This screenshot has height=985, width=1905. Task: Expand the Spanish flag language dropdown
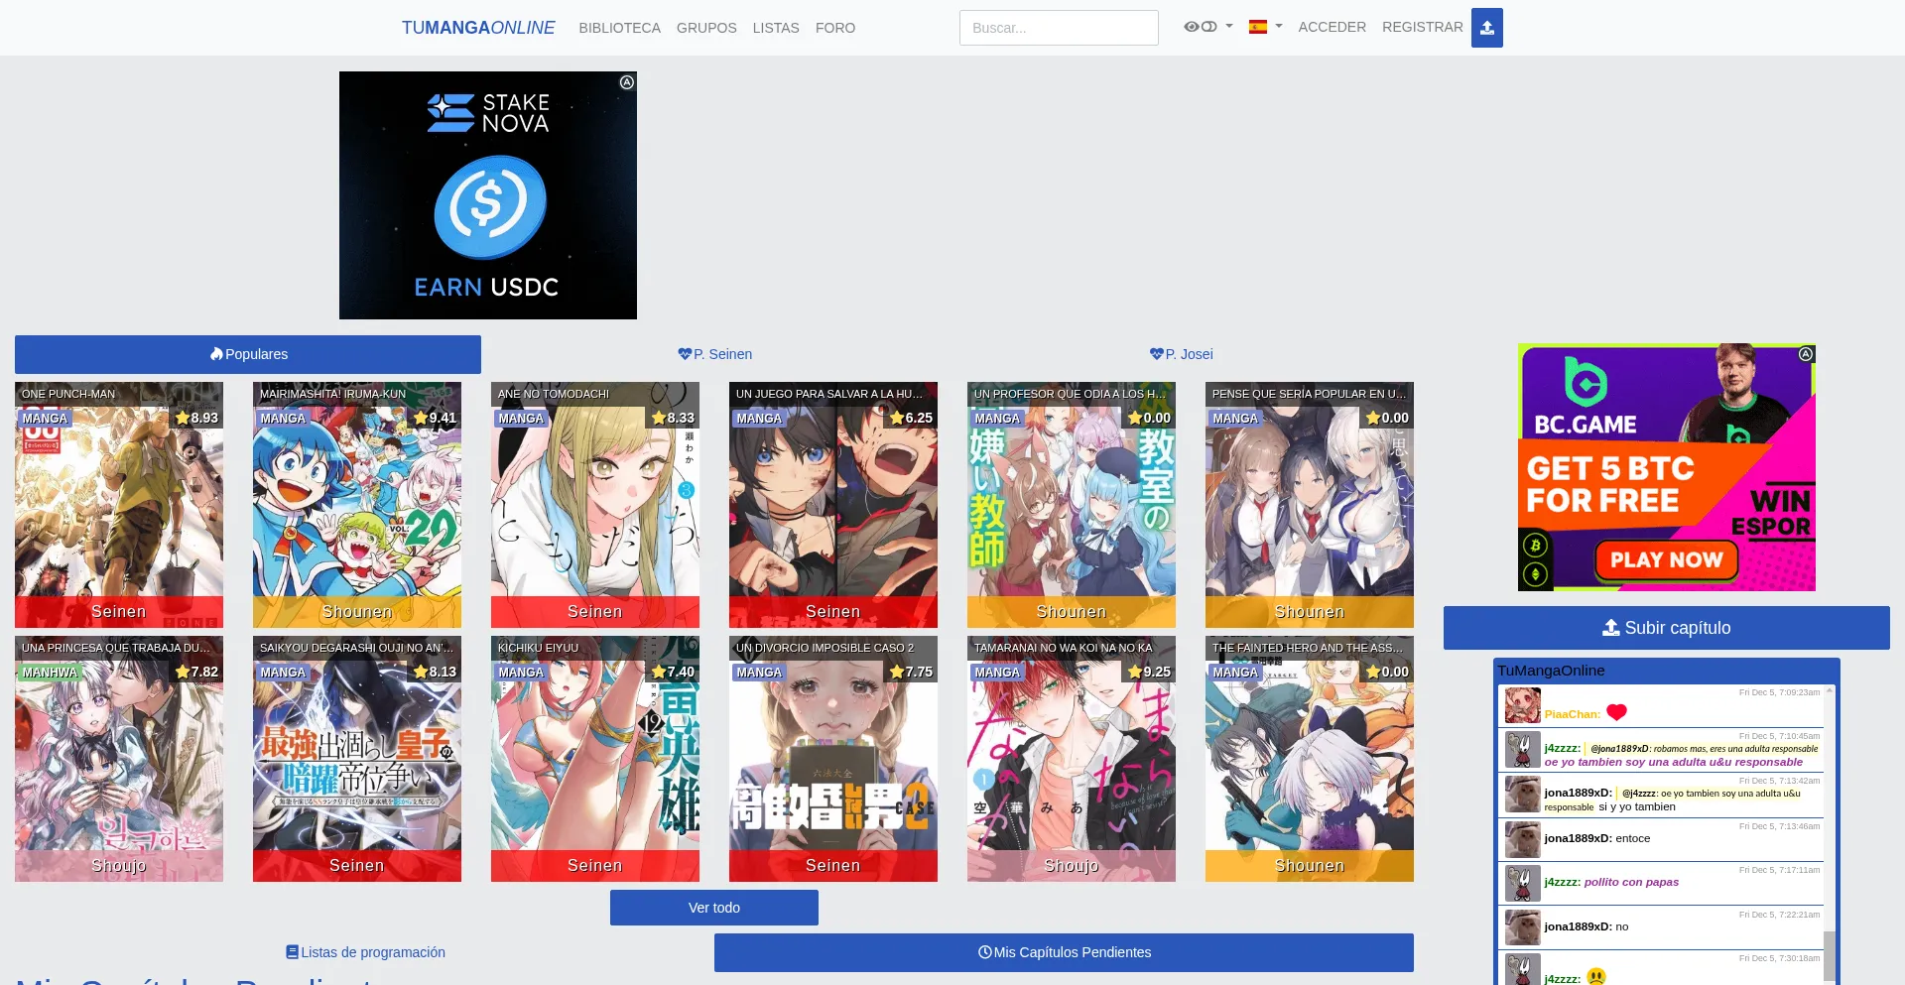[x=1265, y=27]
